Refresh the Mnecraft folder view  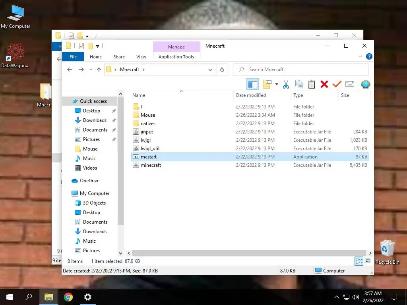pos(222,69)
